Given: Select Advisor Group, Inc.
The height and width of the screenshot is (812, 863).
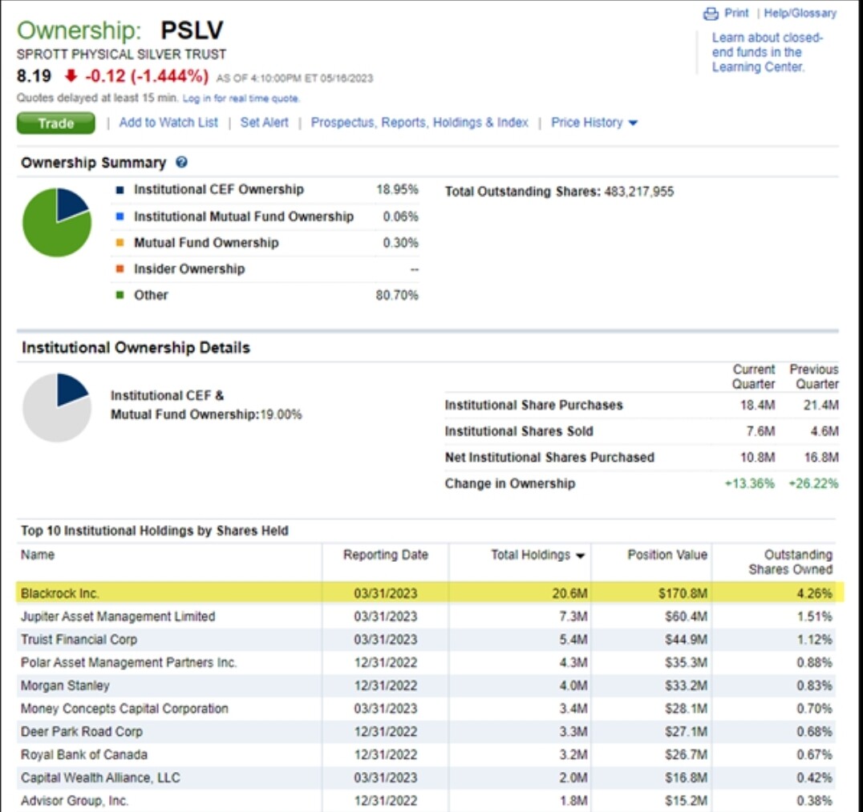Looking at the screenshot, I should click(75, 801).
